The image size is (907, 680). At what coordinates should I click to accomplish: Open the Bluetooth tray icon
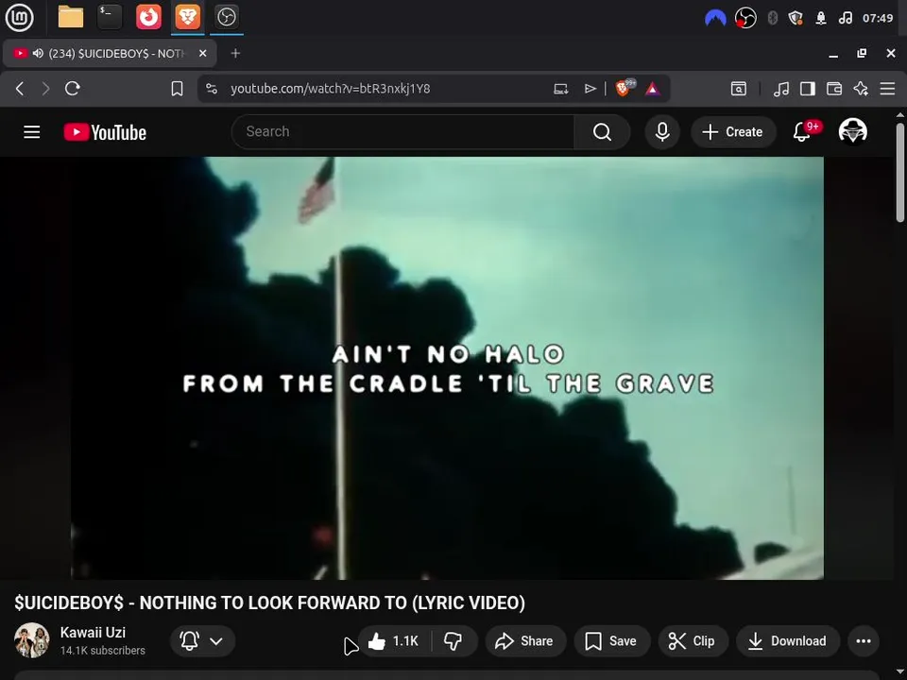[772, 19]
